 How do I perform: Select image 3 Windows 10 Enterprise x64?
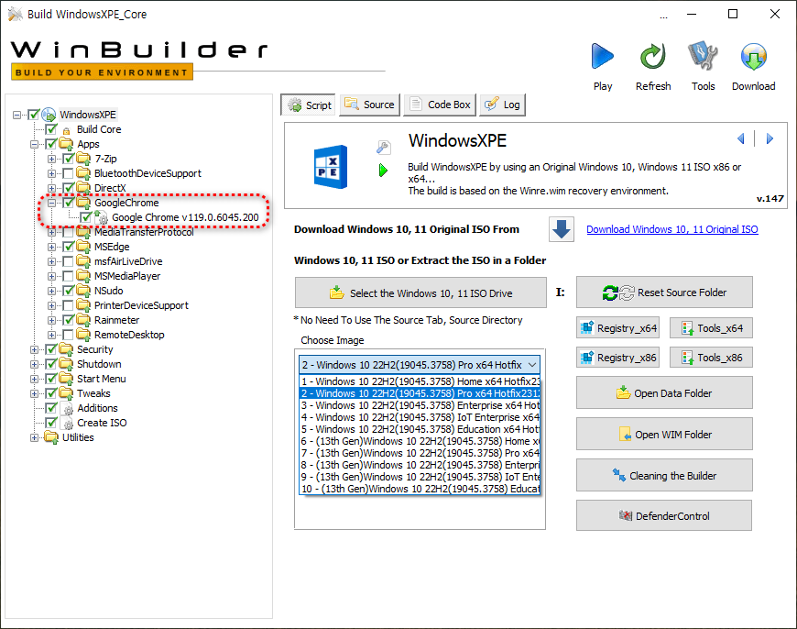click(420, 405)
